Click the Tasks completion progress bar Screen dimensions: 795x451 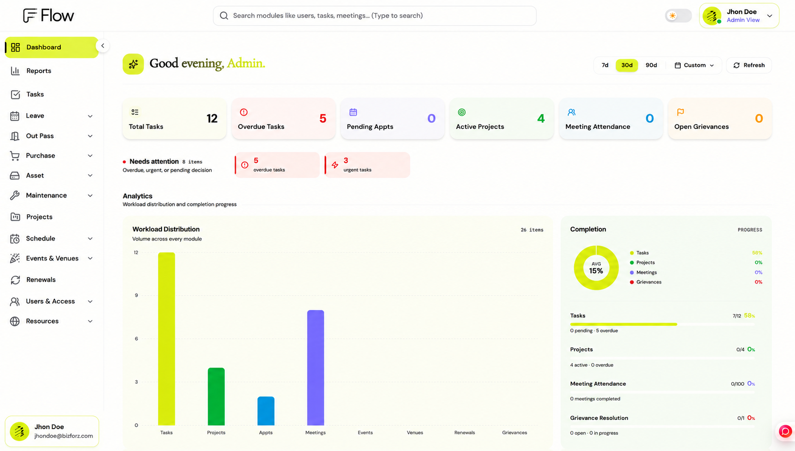(662, 325)
